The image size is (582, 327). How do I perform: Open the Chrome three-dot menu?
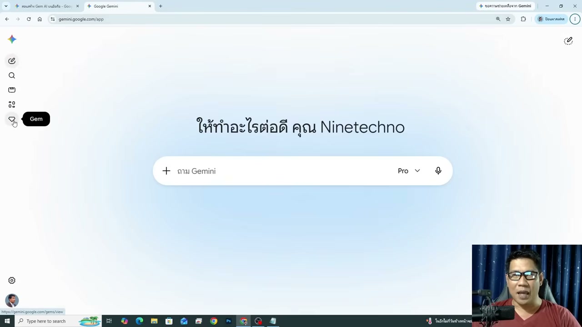point(575,19)
